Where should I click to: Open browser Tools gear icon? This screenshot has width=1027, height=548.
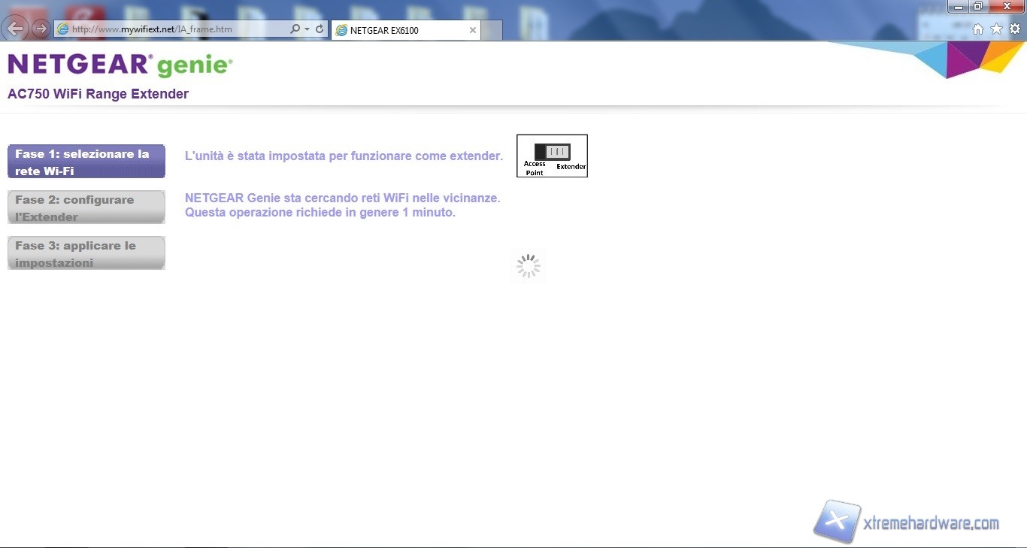point(1015,29)
